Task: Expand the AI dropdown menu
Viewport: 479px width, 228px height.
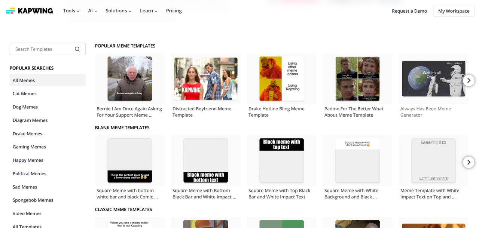Action: [x=92, y=11]
